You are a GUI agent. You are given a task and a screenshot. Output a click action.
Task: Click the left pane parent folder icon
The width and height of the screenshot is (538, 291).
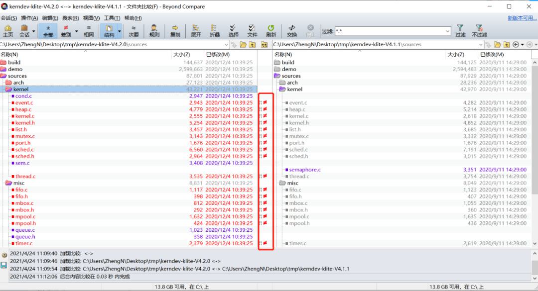click(252, 45)
